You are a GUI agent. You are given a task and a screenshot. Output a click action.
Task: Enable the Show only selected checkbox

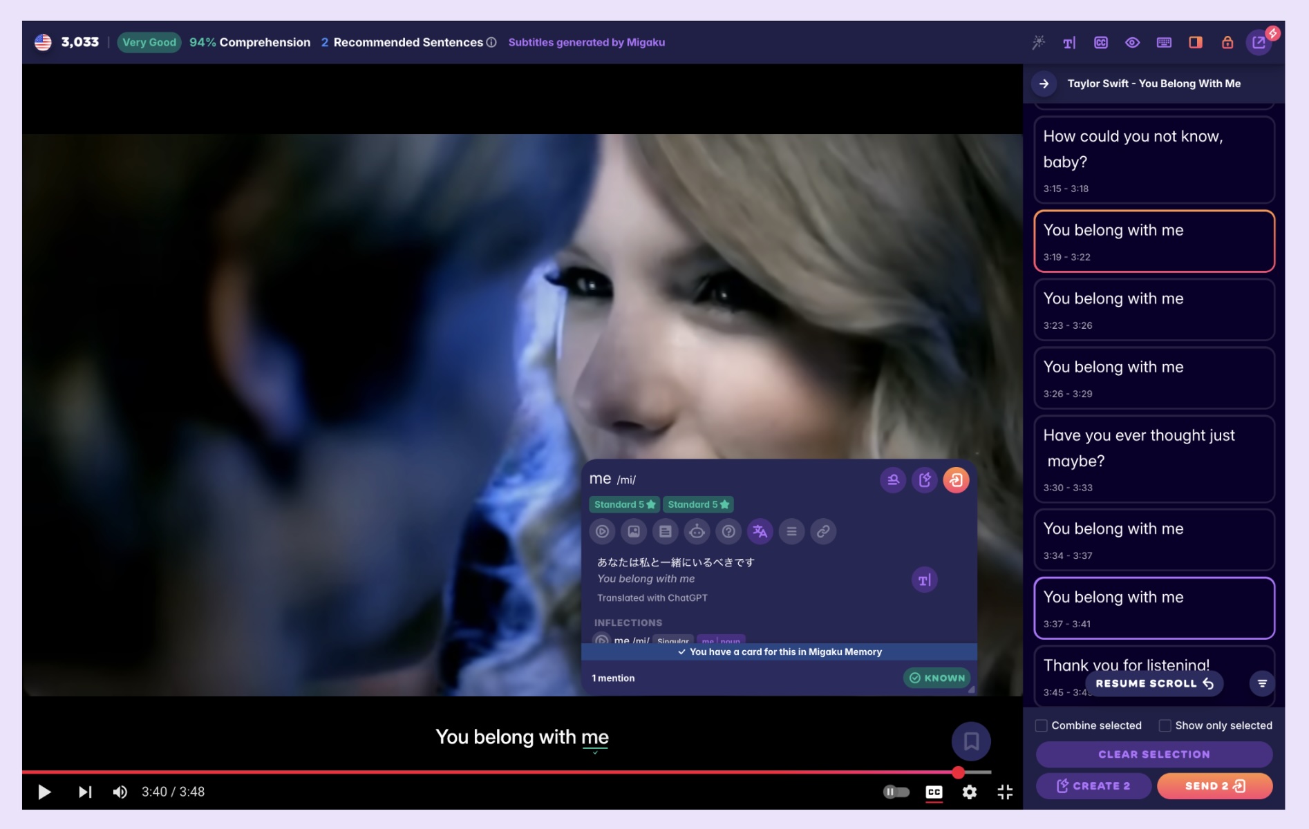coord(1165,725)
